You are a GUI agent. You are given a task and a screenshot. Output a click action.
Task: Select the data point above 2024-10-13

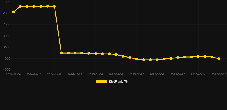point(34,7)
